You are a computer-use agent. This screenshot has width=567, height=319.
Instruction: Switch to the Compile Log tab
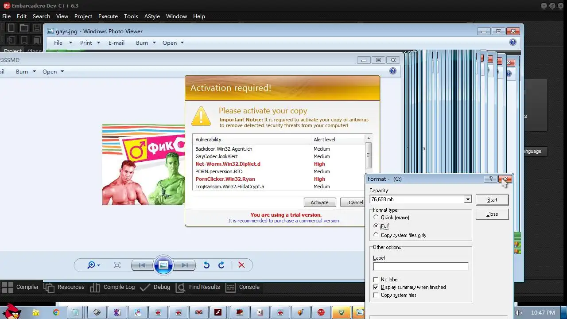point(113,287)
